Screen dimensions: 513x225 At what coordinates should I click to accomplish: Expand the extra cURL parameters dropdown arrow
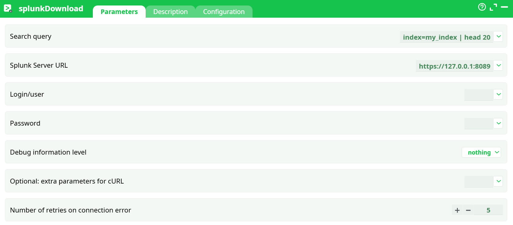[498, 181]
